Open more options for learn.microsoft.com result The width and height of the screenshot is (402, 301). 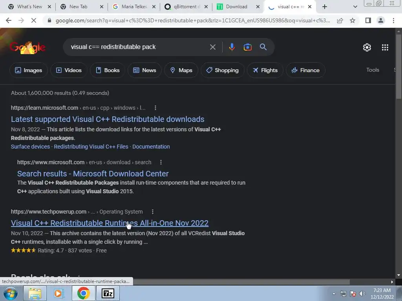coord(155,108)
